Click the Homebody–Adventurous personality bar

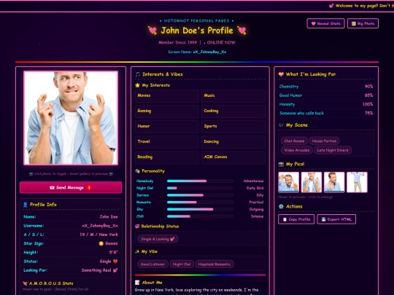(x=200, y=181)
